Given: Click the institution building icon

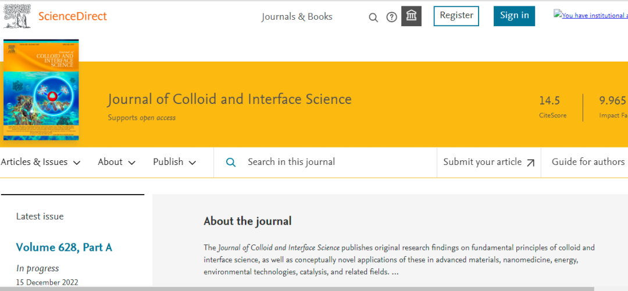Looking at the screenshot, I should tap(411, 16).
